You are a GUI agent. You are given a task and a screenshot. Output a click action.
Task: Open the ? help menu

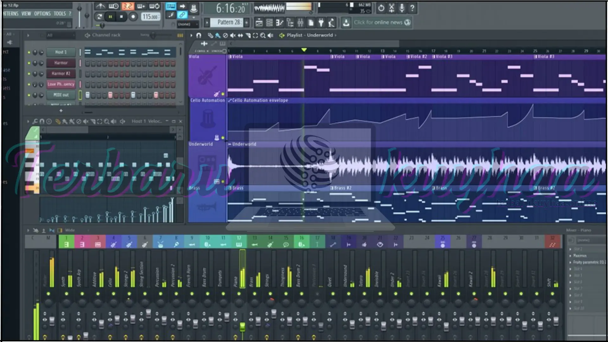(x=70, y=14)
